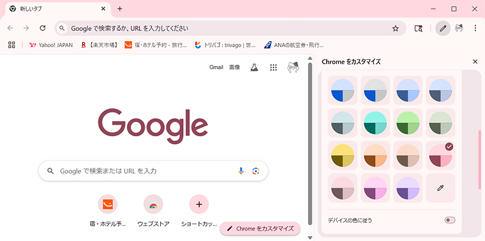Start voice search with microphone icon

point(241,171)
